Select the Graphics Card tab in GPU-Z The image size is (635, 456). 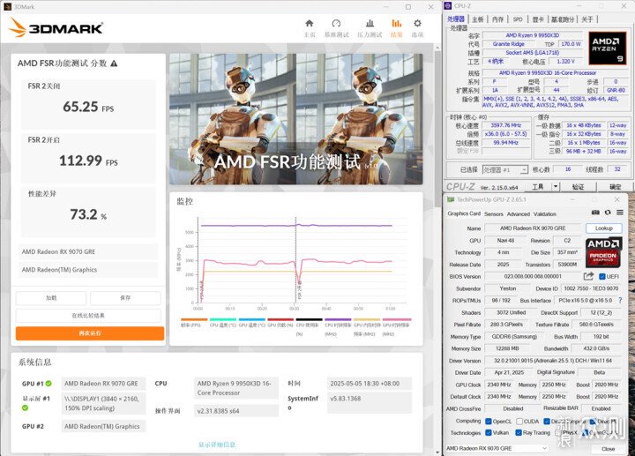(464, 213)
